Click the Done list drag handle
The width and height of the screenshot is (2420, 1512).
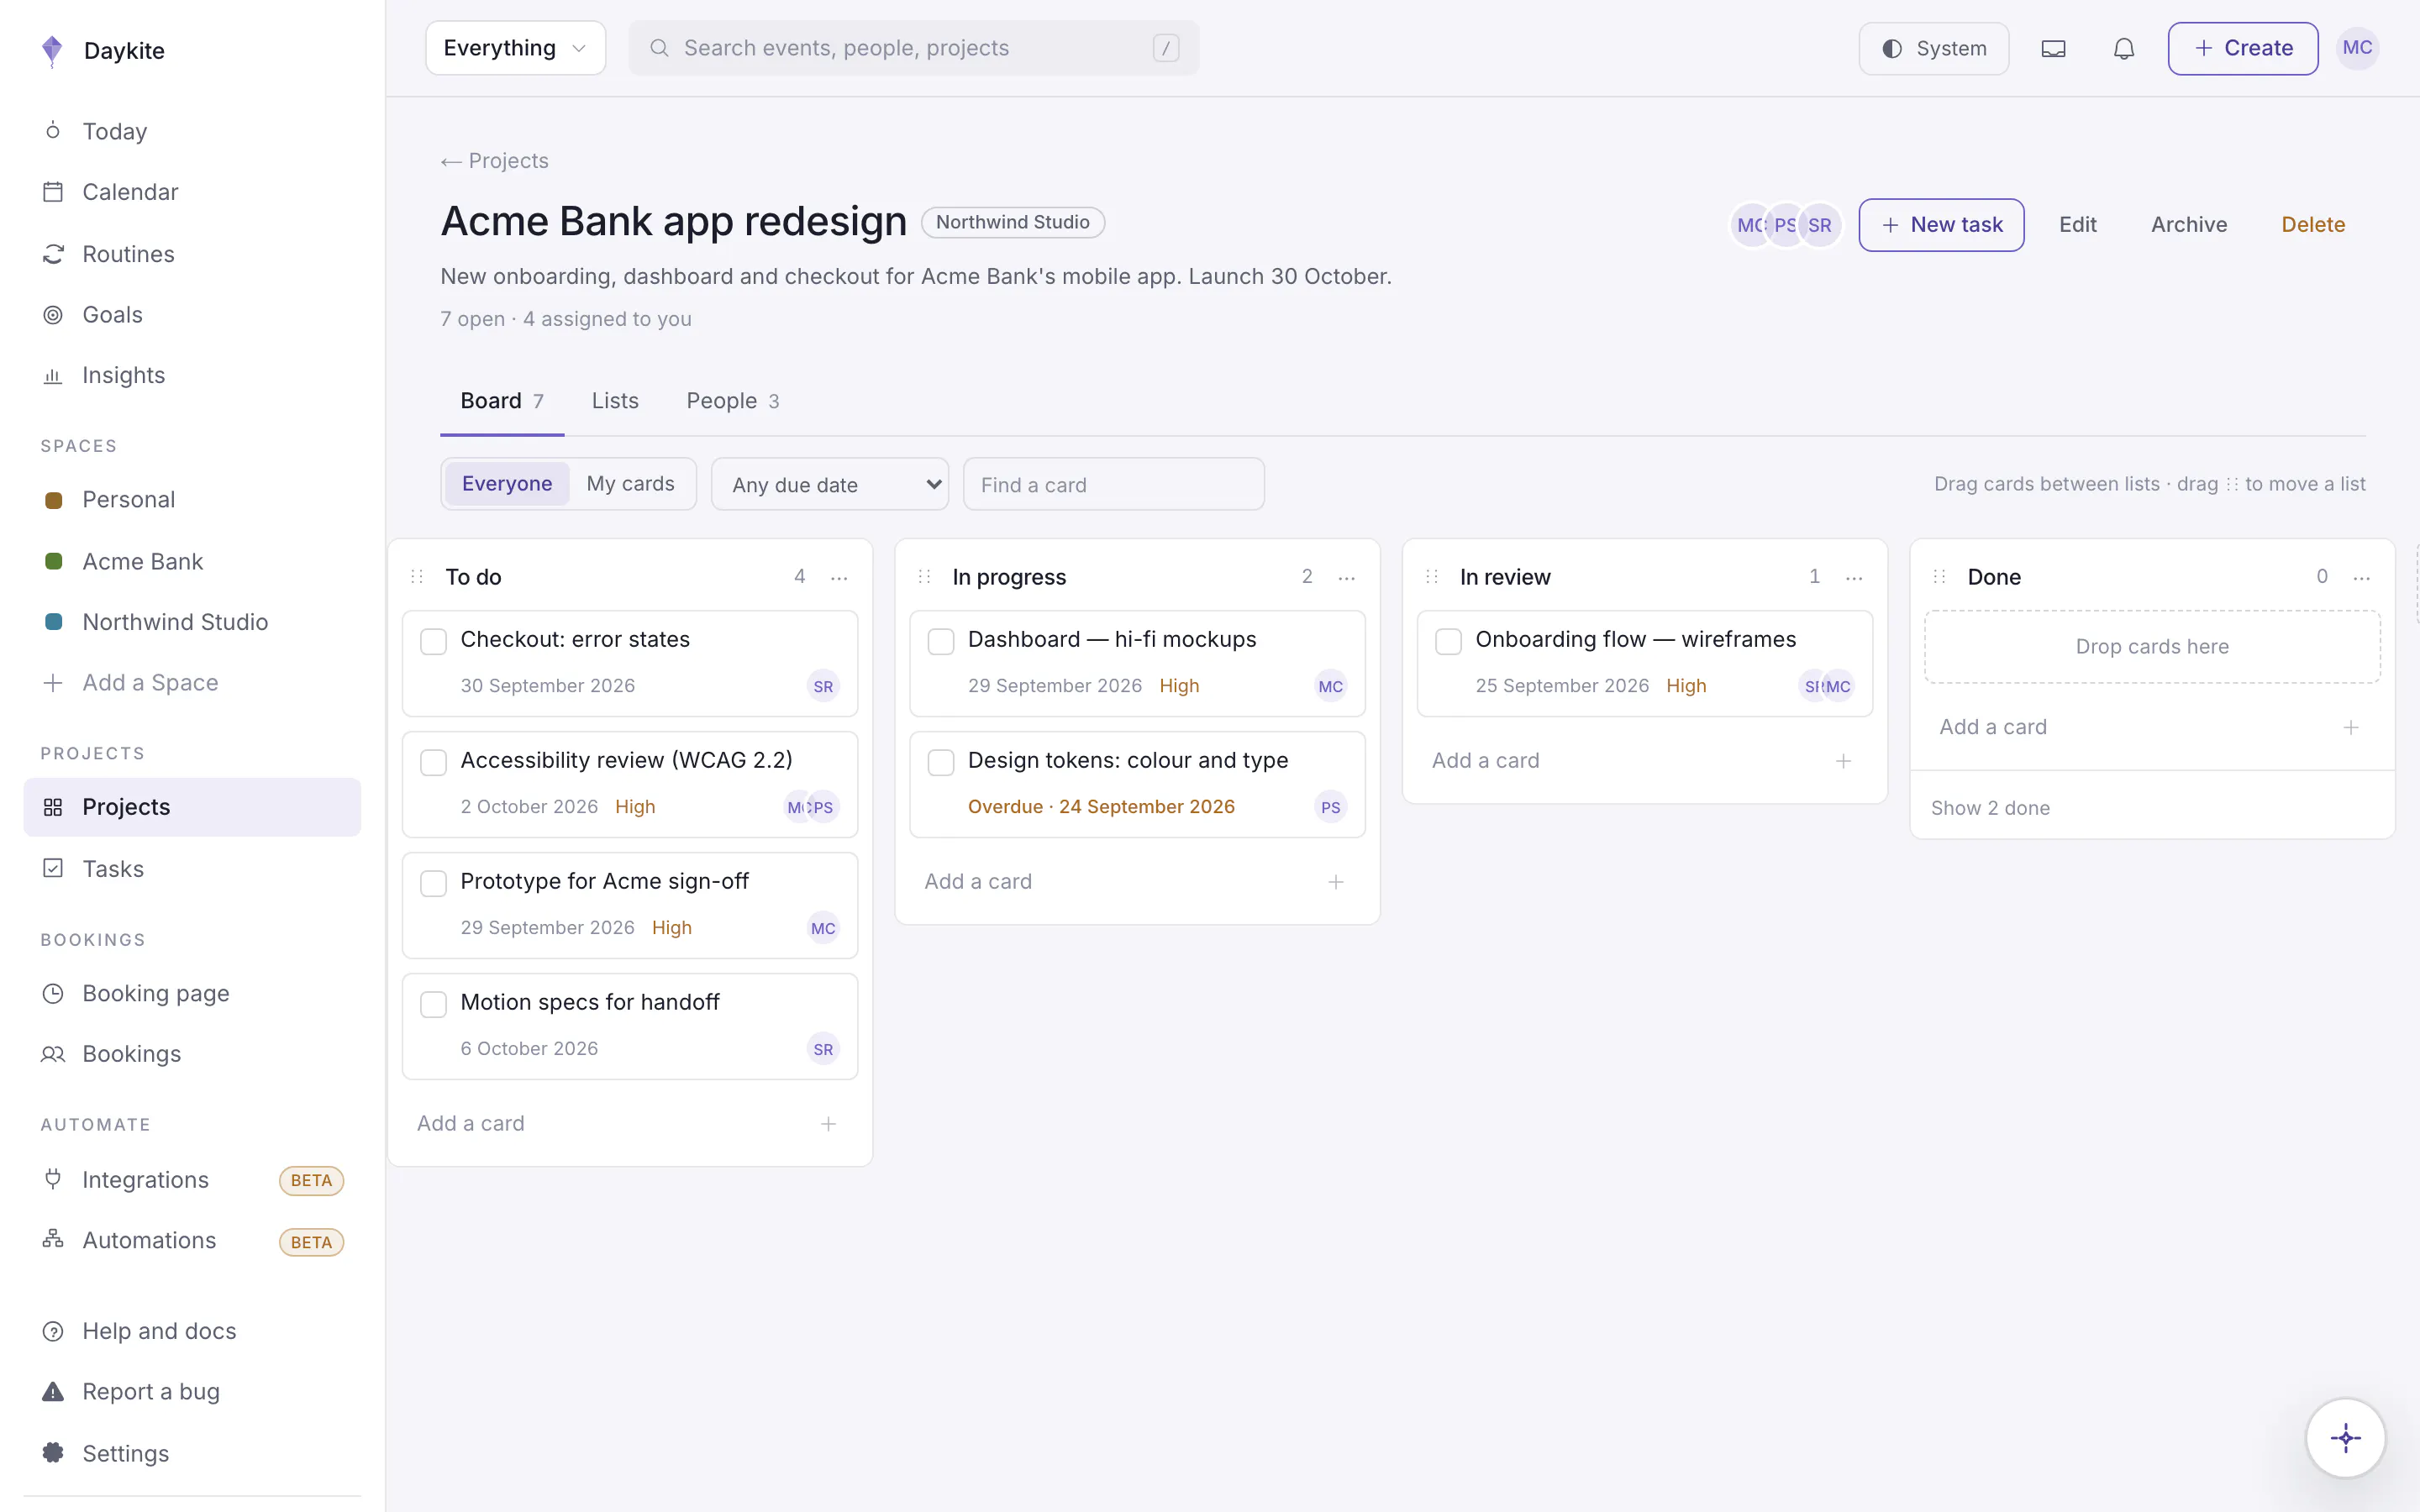1940,577
